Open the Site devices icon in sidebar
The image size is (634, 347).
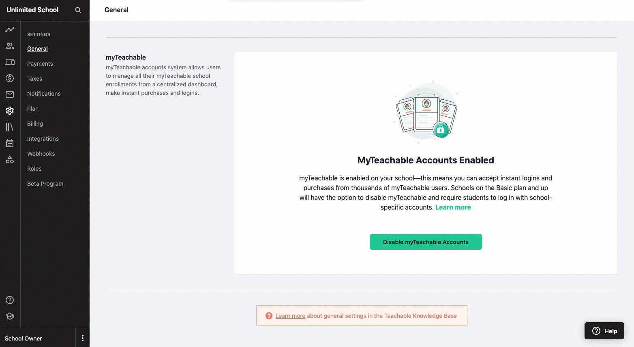pos(10,62)
